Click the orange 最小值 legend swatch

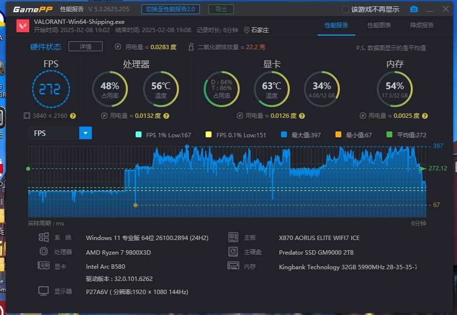point(338,134)
